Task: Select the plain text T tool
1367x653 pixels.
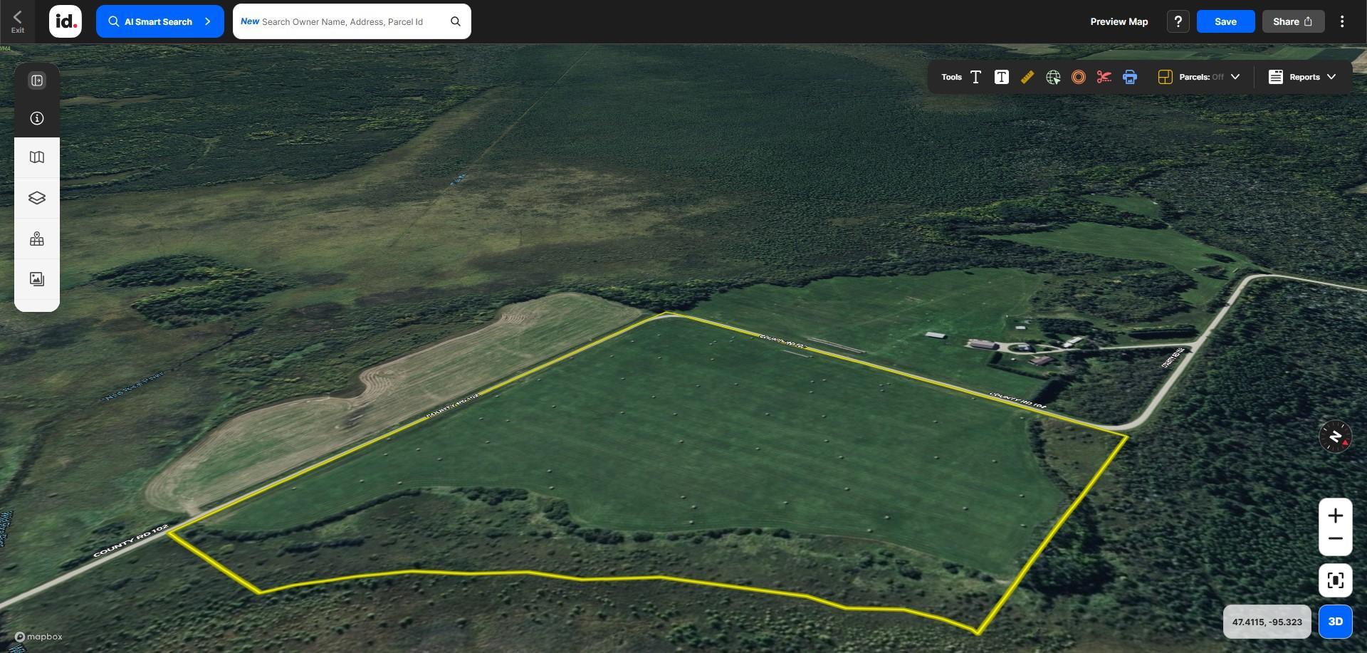Action: pyautogui.click(x=975, y=77)
